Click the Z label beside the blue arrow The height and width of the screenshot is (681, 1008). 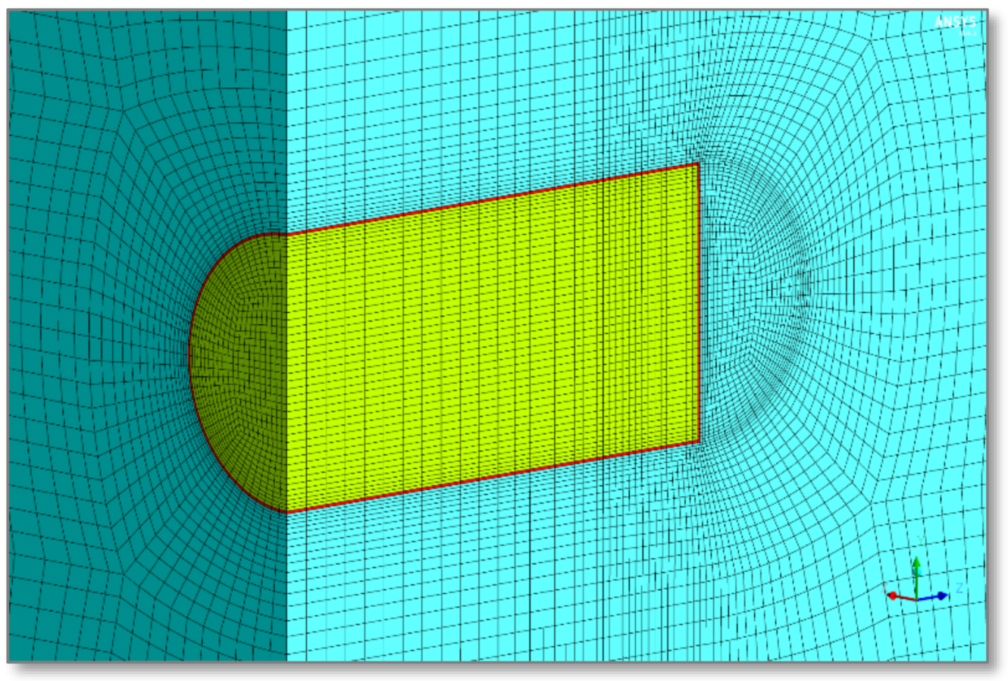(959, 589)
